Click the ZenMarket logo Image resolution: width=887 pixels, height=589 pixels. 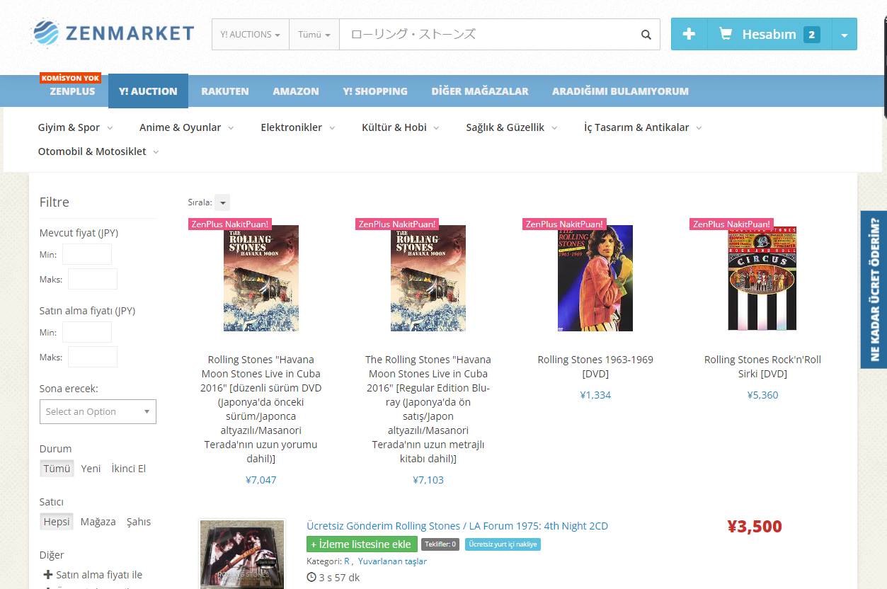click(113, 33)
